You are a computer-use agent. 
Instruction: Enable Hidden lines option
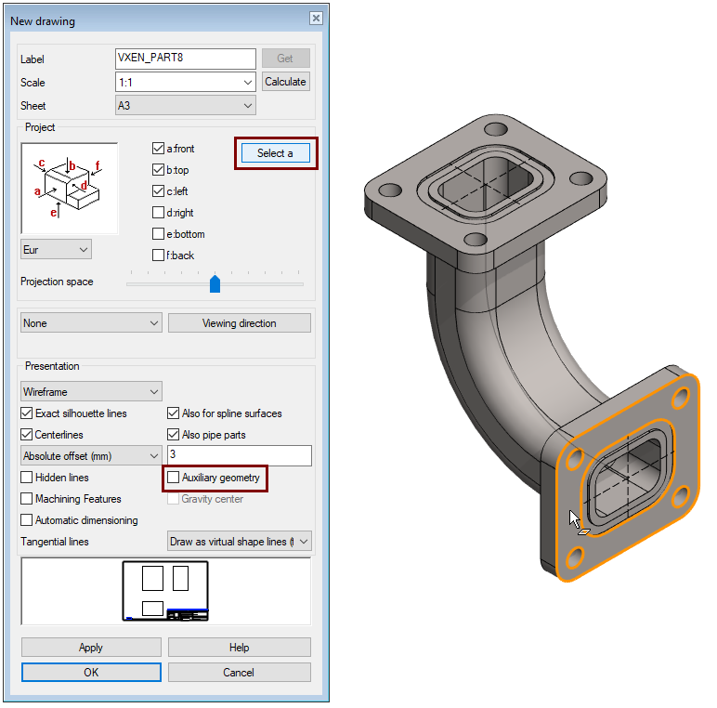(27, 478)
